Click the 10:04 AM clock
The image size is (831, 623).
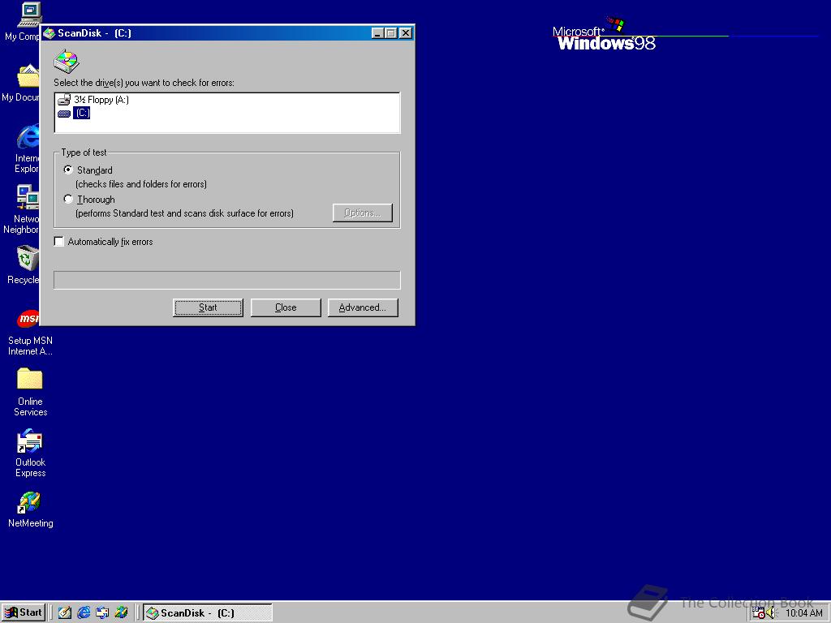point(803,613)
